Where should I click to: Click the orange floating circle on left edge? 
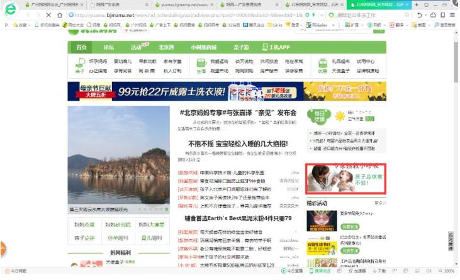tap(2, 248)
